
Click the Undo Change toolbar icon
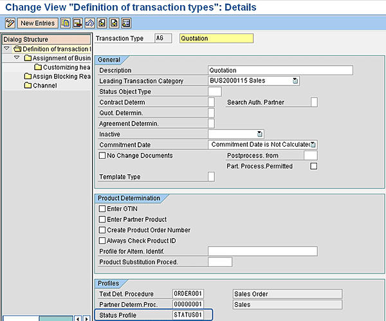pos(90,23)
